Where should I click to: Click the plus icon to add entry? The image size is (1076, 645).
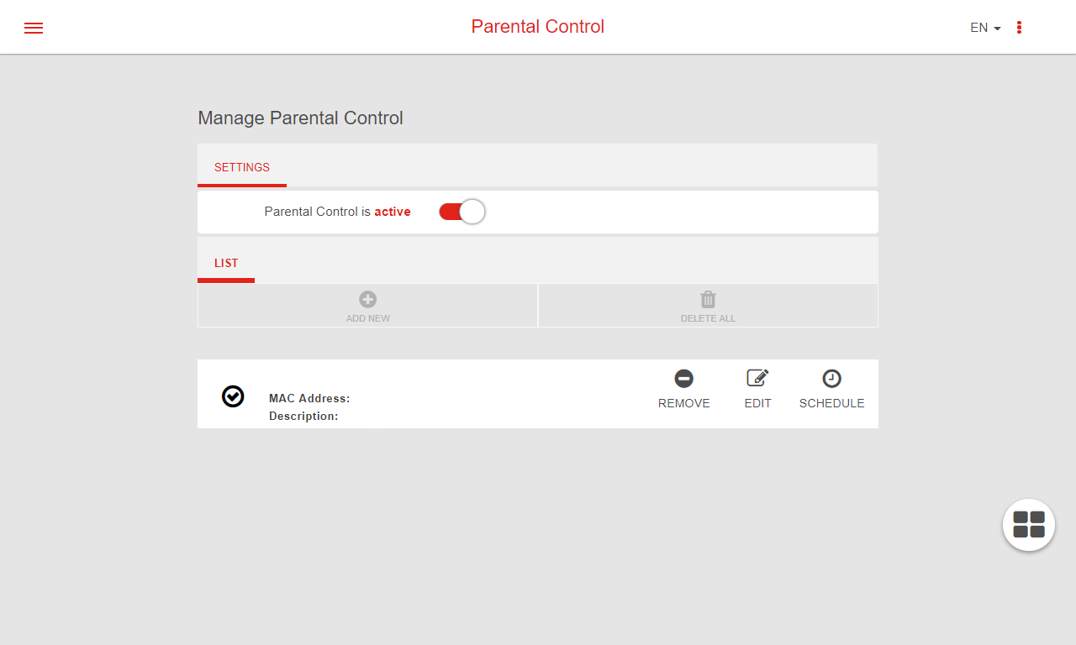click(x=367, y=299)
